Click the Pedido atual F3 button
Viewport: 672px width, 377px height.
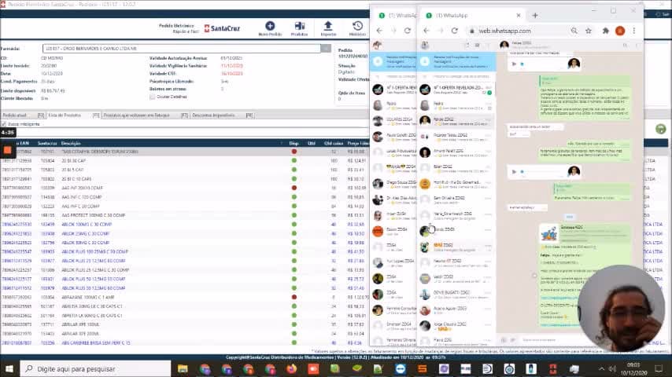(23, 115)
